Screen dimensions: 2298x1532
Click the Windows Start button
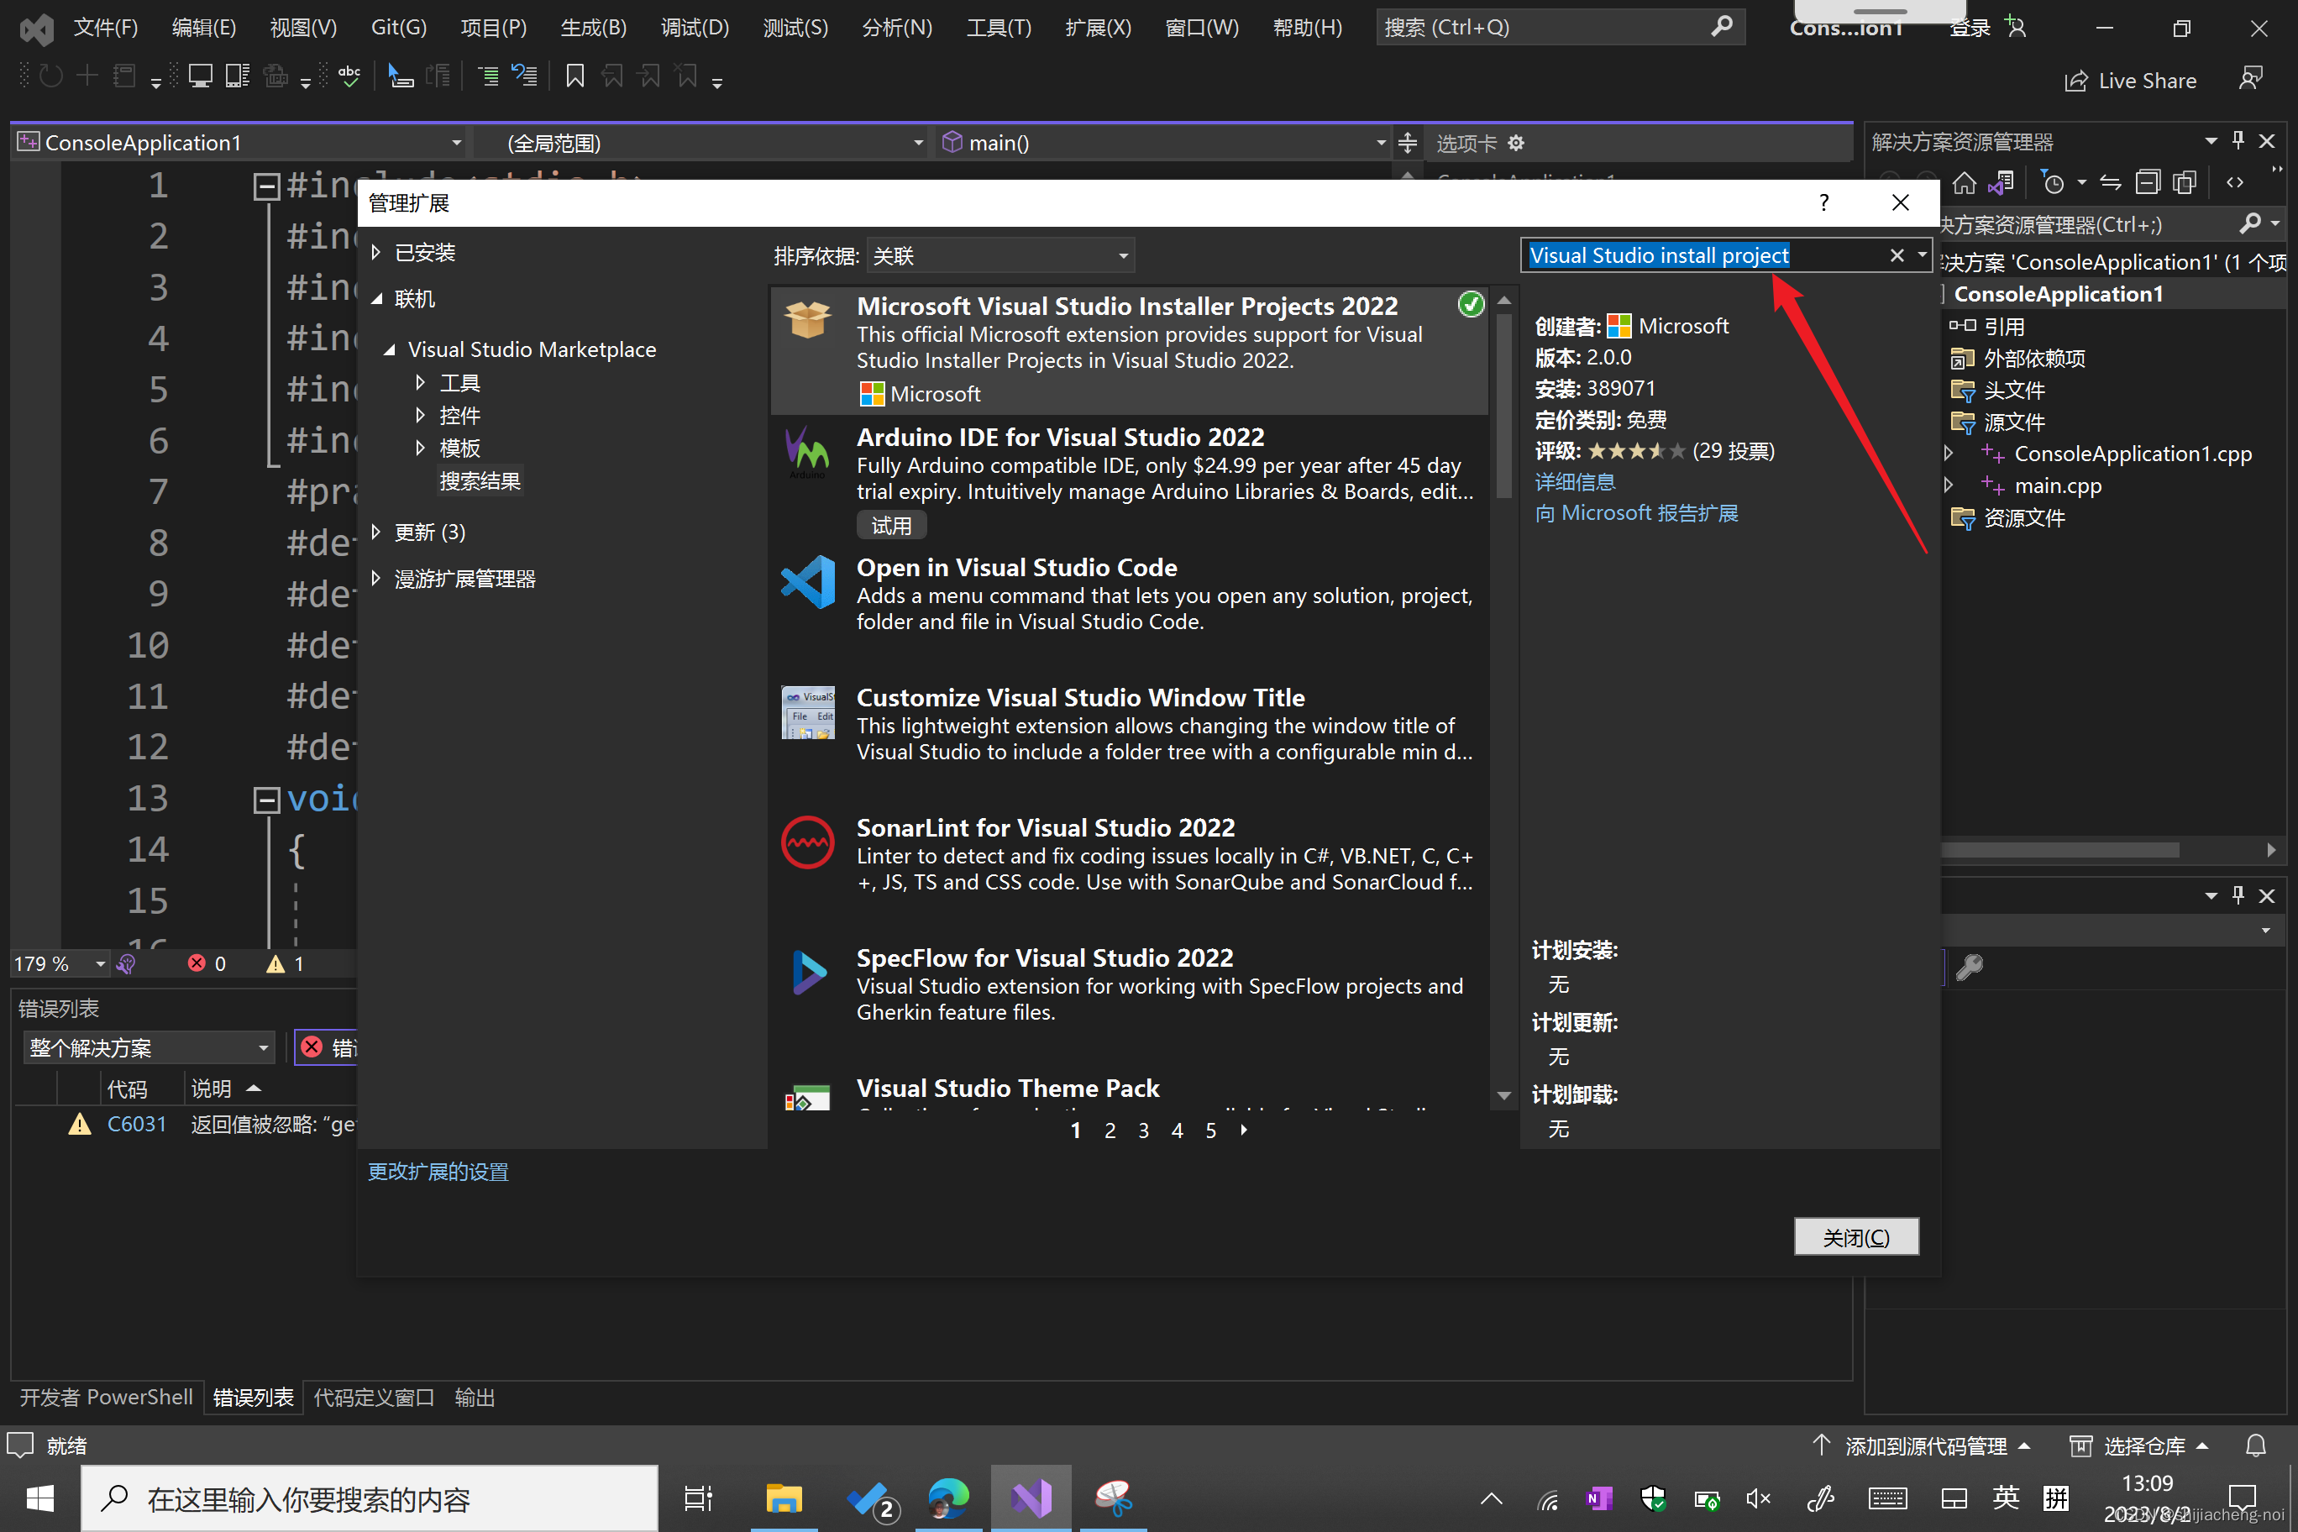[x=40, y=1498]
